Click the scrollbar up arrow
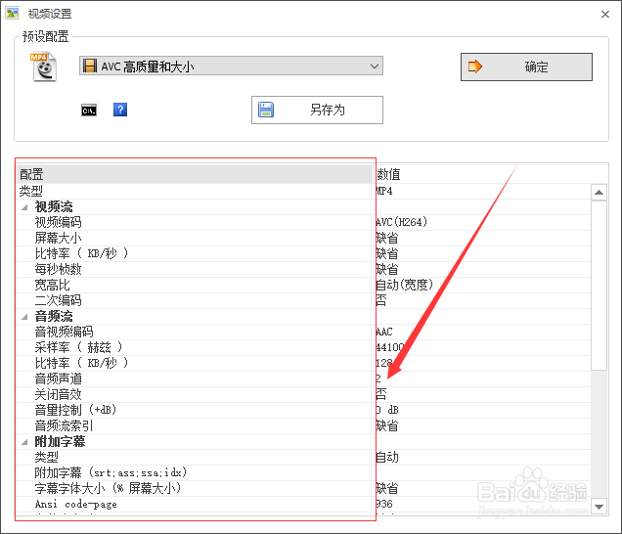Screen dimensions: 622x534 pos(599,193)
